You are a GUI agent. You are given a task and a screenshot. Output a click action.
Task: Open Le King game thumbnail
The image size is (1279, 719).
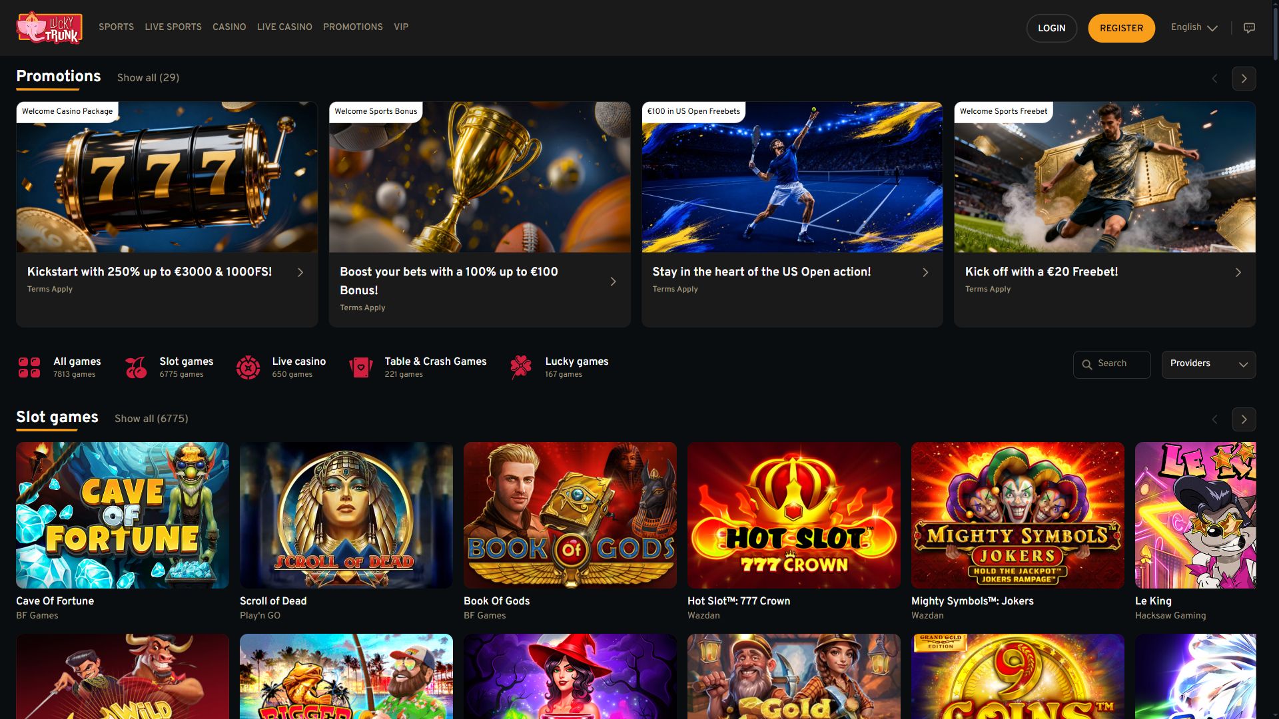click(1196, 515)
